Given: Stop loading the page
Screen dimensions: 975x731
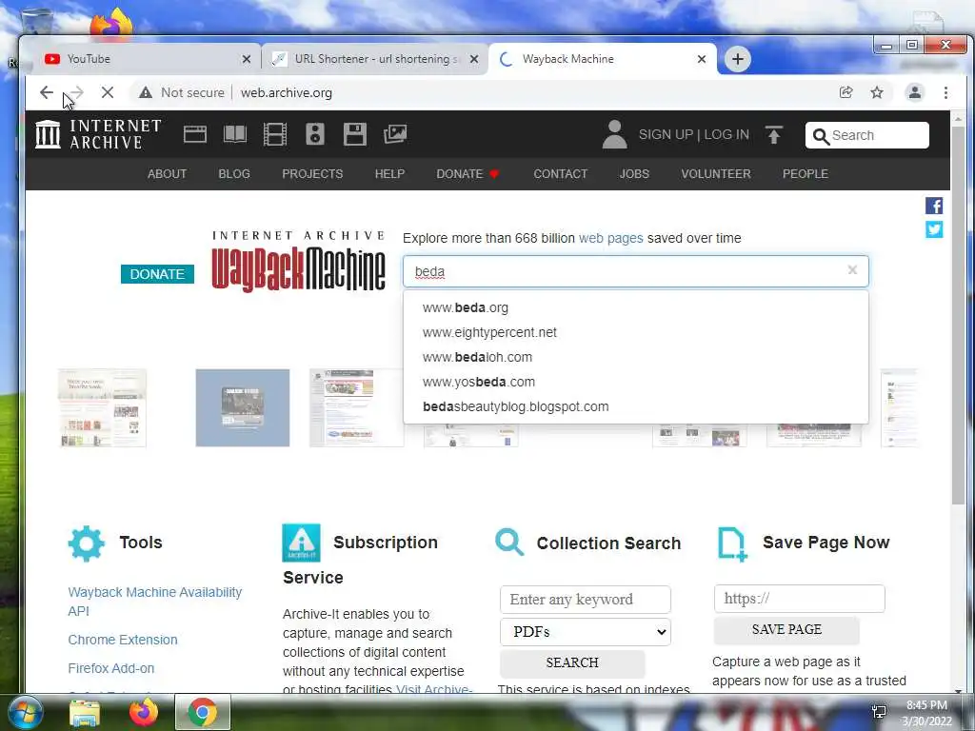Looking at the screenshot, I should 107,92.
